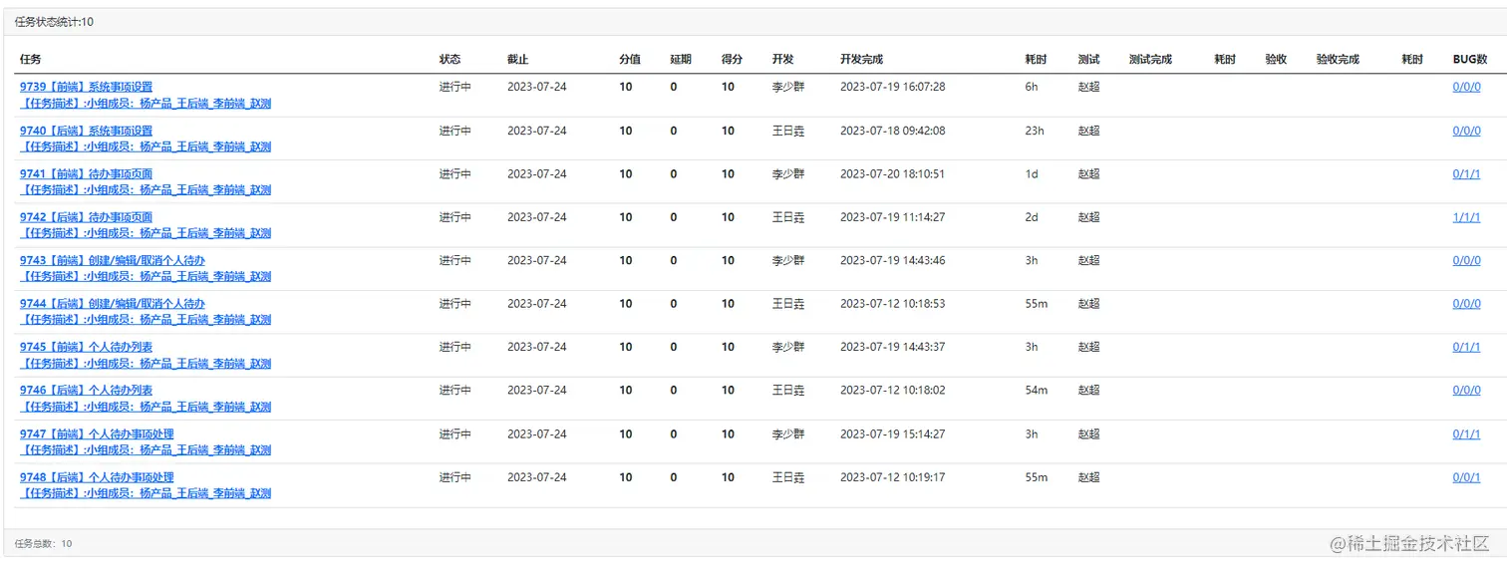
Task: Click the 2d duration cell
Action: tap(1032, 217)
